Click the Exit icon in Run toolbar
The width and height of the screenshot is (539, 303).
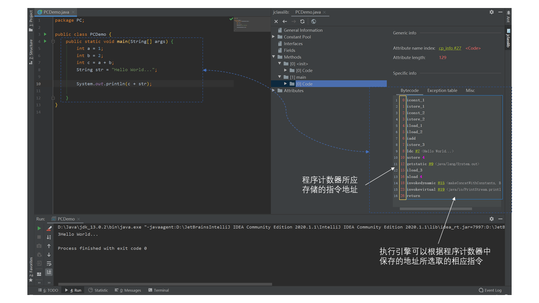click(39, 263)
